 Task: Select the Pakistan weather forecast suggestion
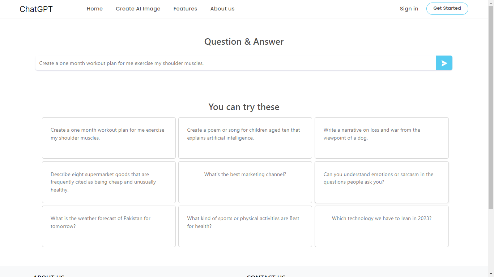coord(108,226)
